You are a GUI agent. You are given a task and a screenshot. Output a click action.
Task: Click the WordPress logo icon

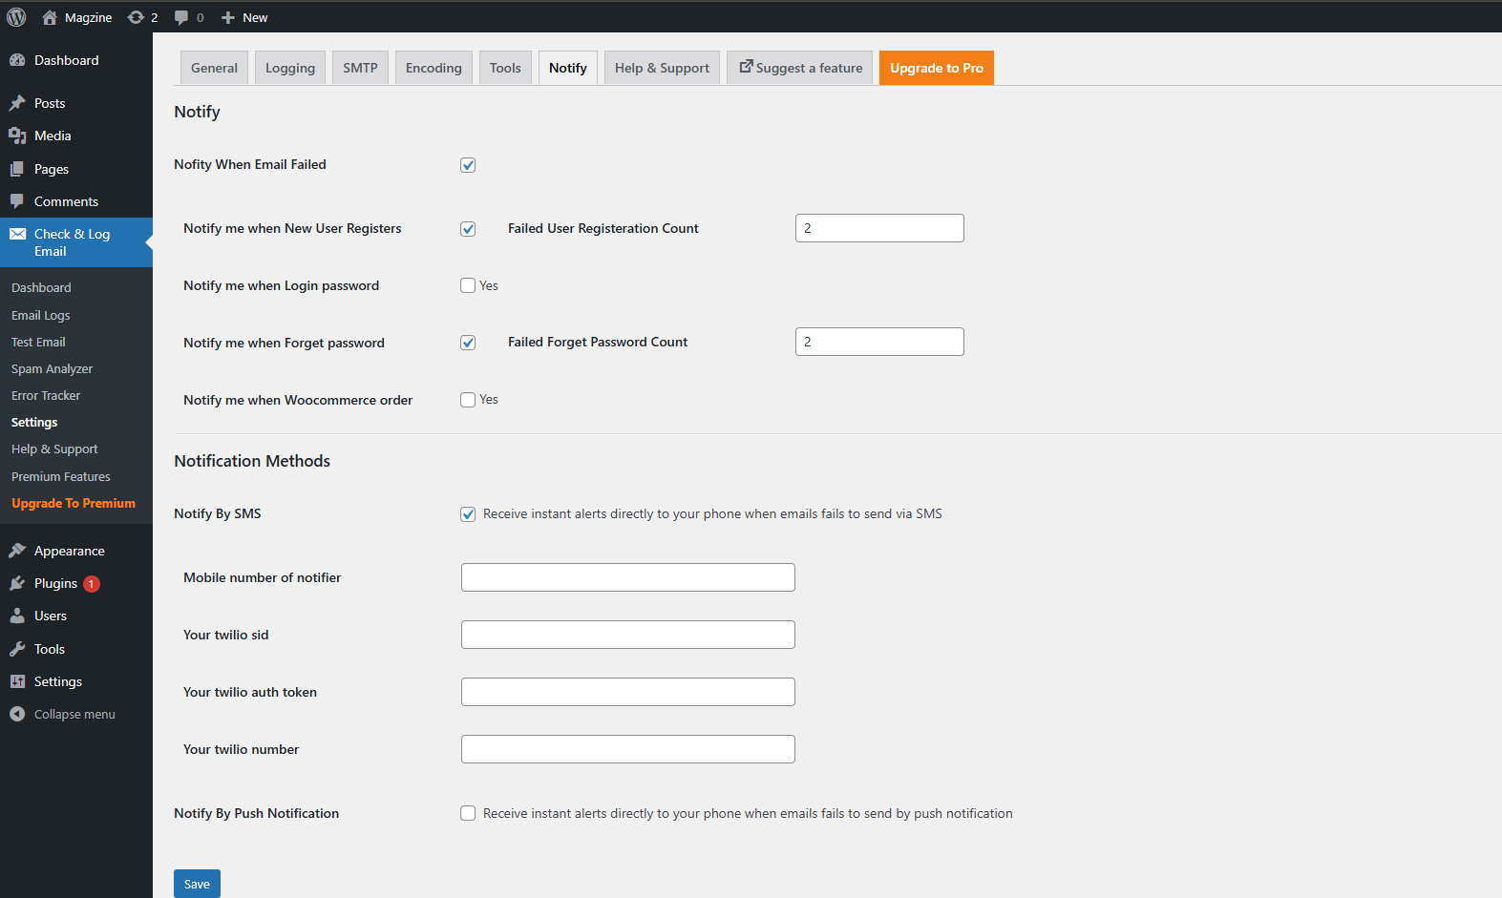pyautogui.click(x=16, y=17)
